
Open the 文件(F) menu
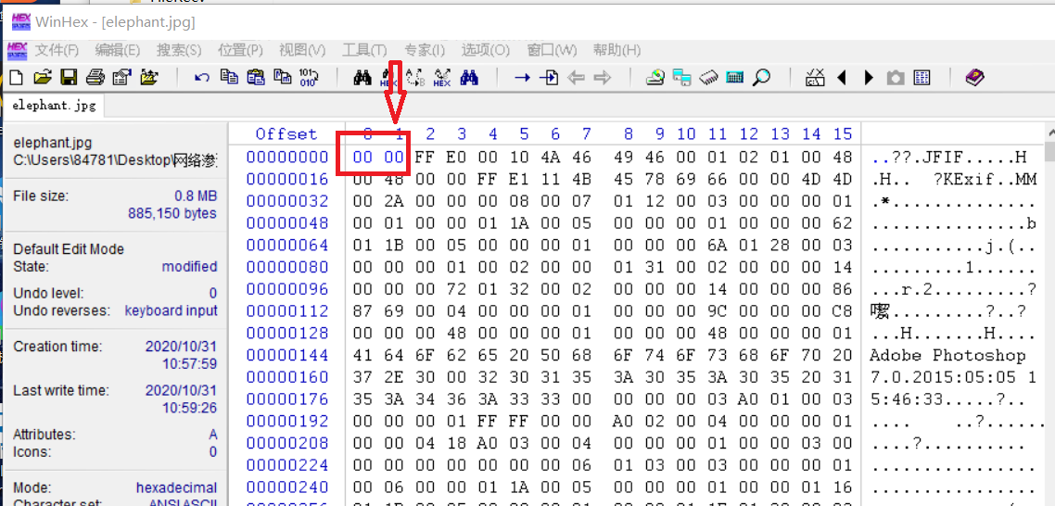pos(57,50)
